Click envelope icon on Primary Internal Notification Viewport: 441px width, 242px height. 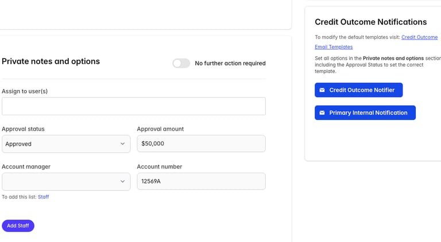click(322, 113)
